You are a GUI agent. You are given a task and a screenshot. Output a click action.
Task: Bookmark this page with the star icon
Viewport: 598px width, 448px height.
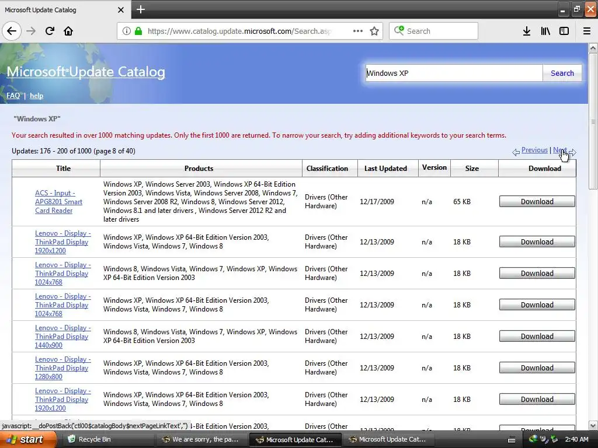(374, 31)
